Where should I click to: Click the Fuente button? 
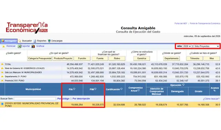click(x=100, y=58)
